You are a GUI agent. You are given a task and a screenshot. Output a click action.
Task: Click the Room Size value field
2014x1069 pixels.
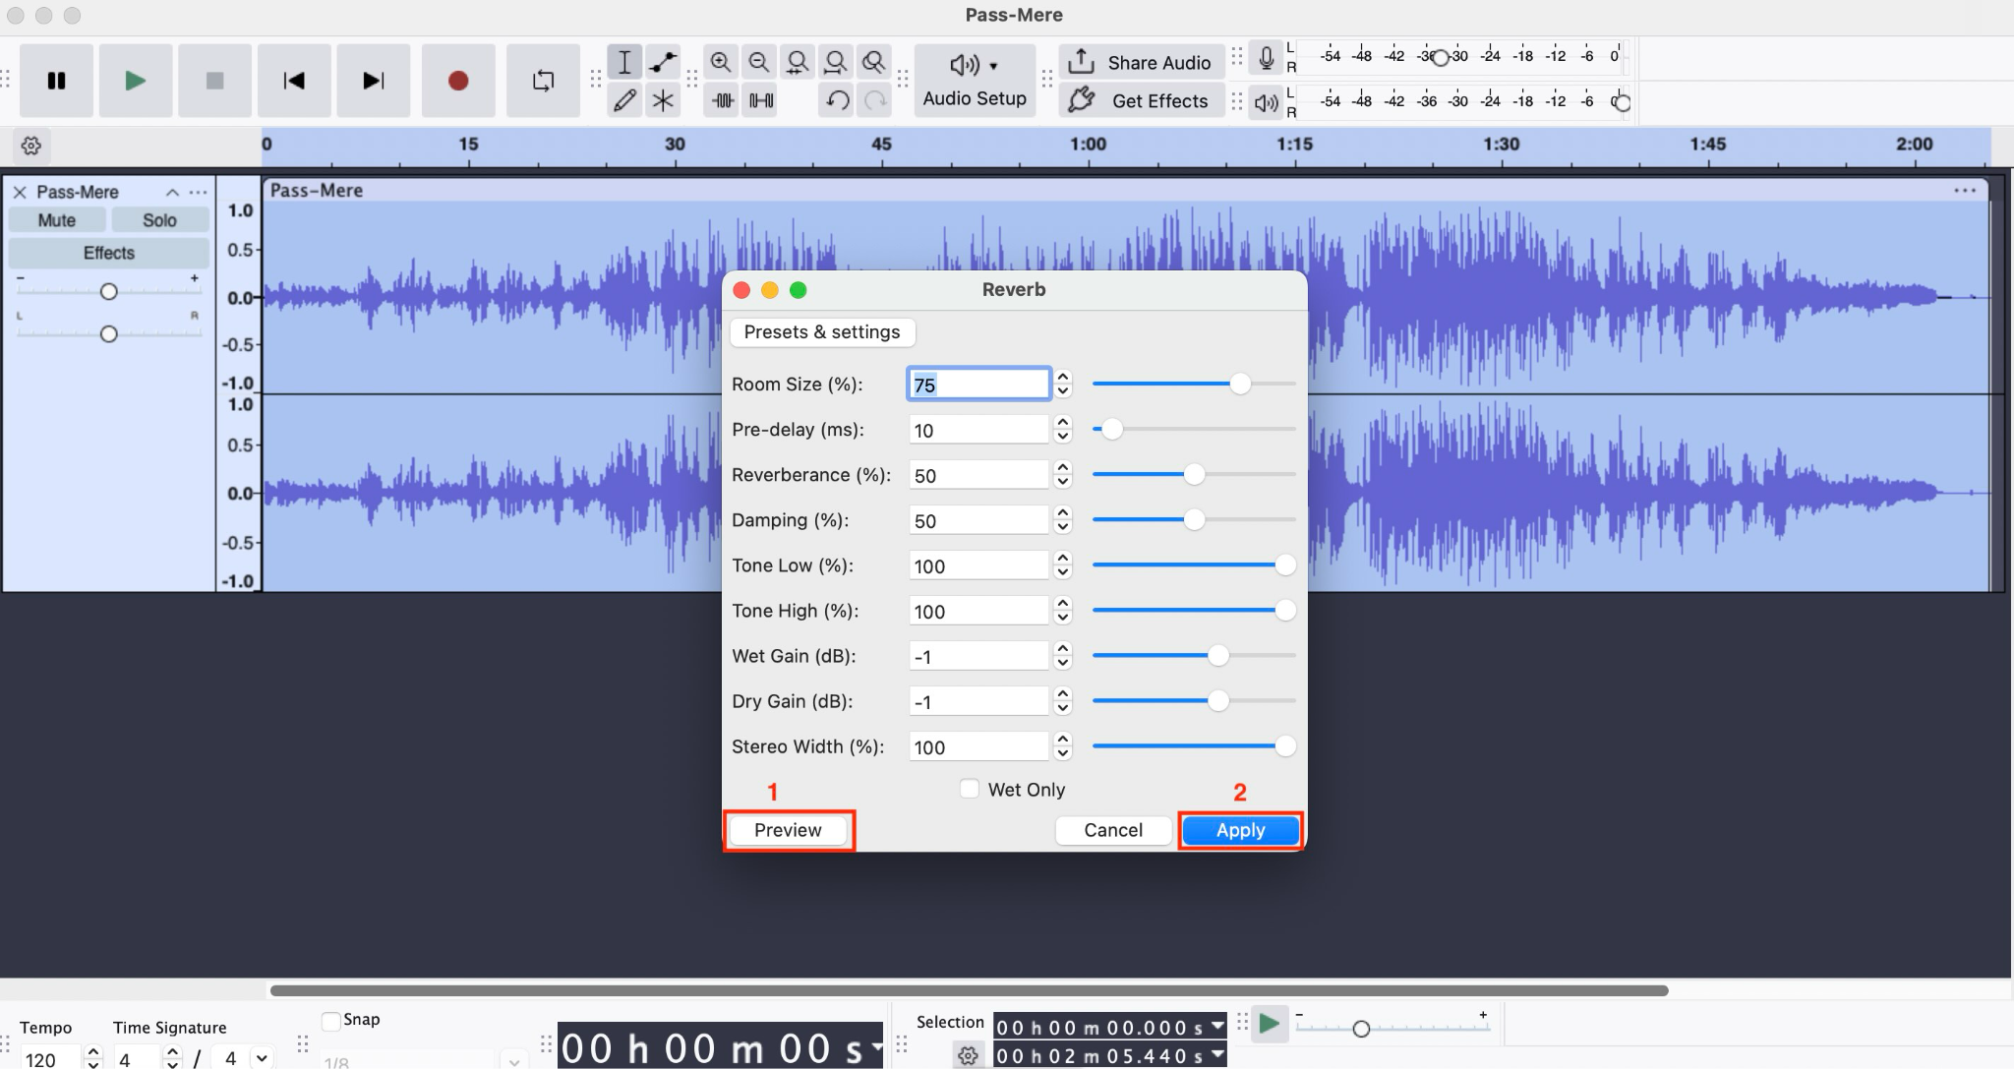pos(978,385)
